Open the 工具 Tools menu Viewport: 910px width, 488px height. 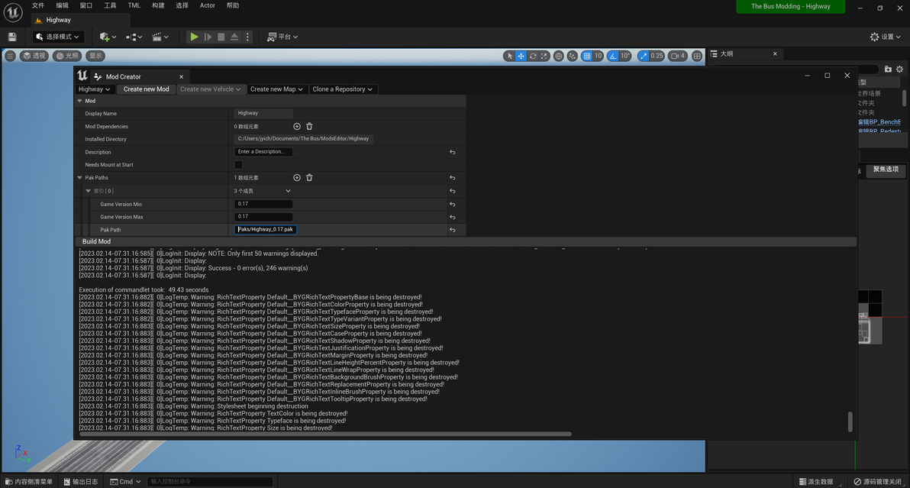[x=110, y=5]
